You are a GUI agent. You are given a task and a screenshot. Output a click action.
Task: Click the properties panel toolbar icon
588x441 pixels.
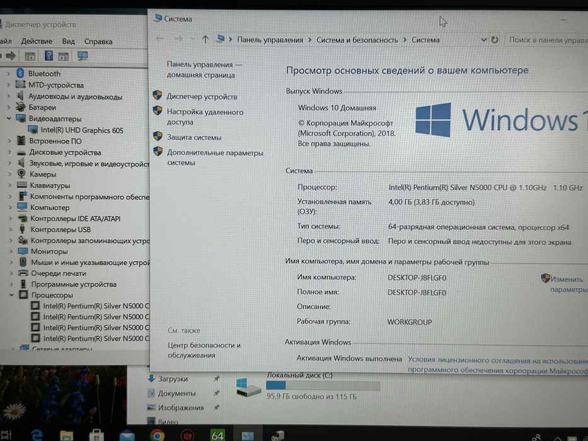[x=64, y=57]
